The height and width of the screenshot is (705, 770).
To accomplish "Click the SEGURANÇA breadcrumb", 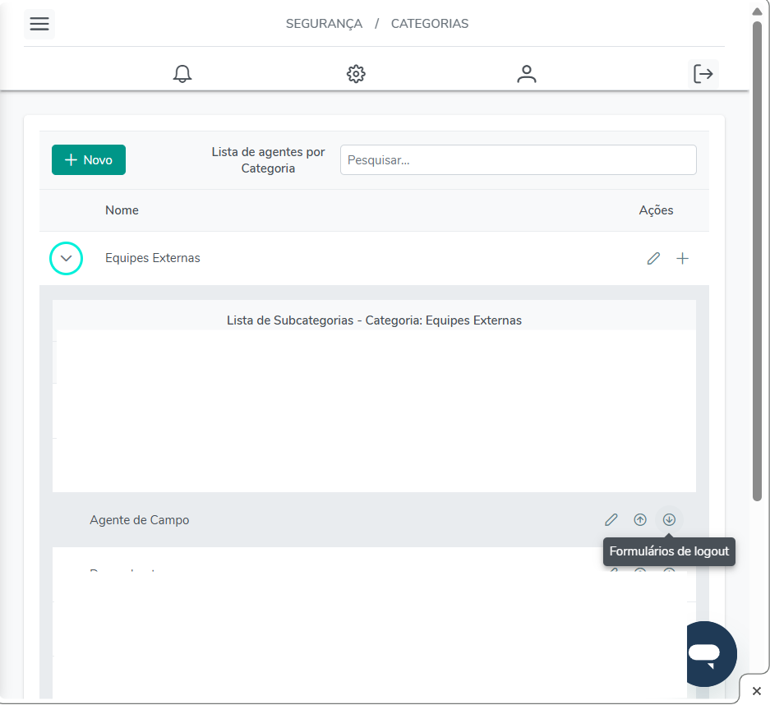I will [x=324, y=24].
